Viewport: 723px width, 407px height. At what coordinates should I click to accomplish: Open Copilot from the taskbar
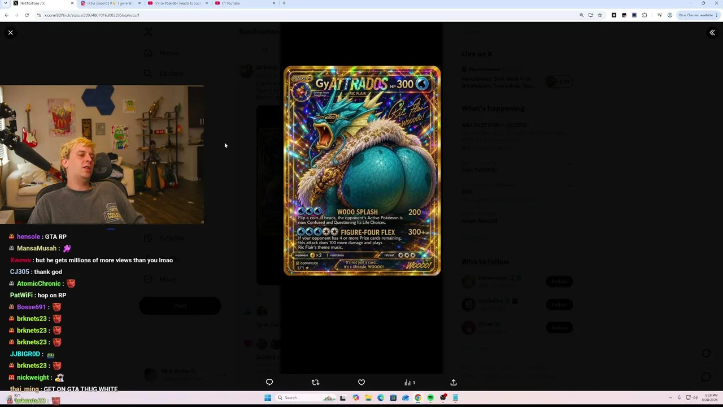click(x=355, y=398)
